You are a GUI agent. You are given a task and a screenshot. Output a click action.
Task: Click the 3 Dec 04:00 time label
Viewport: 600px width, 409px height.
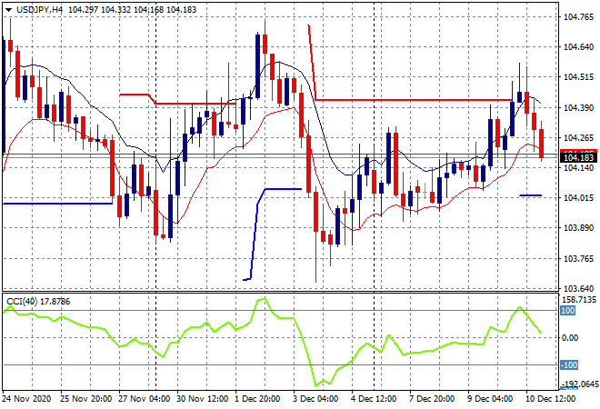(315, 399)
